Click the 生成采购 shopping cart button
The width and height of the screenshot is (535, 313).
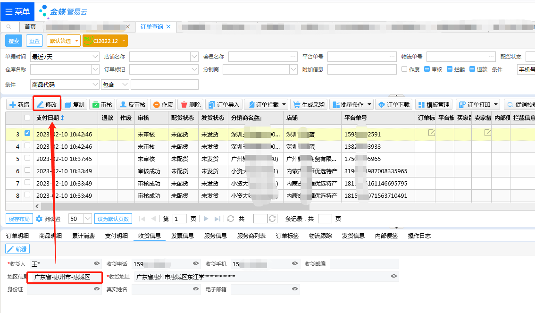click(x=308, y=104)
